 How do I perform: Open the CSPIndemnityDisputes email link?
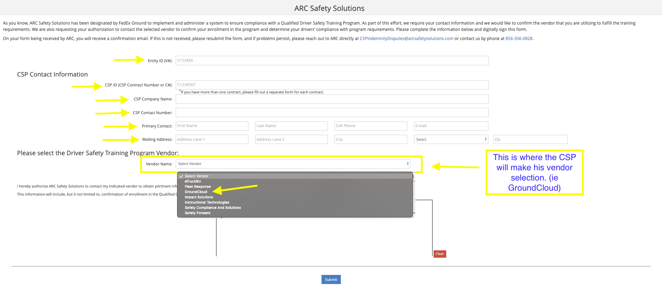pyautogui.click(x=407, y=39)
